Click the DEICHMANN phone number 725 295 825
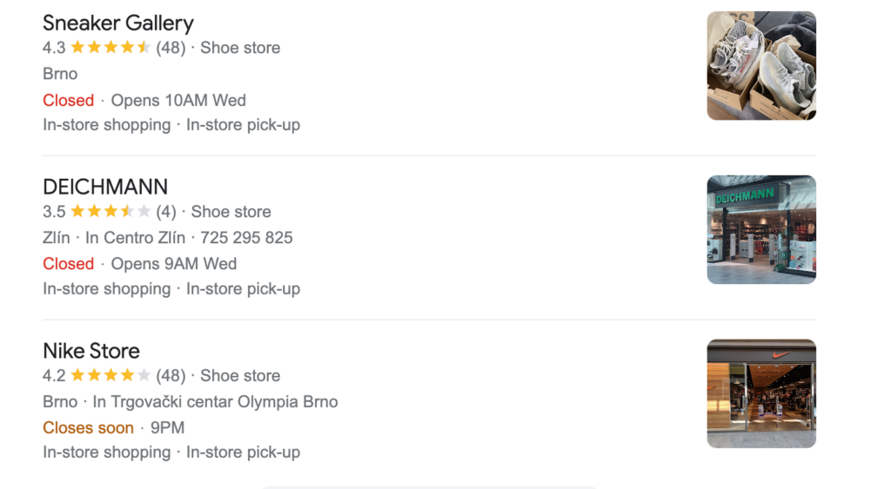 pos(246,238)
